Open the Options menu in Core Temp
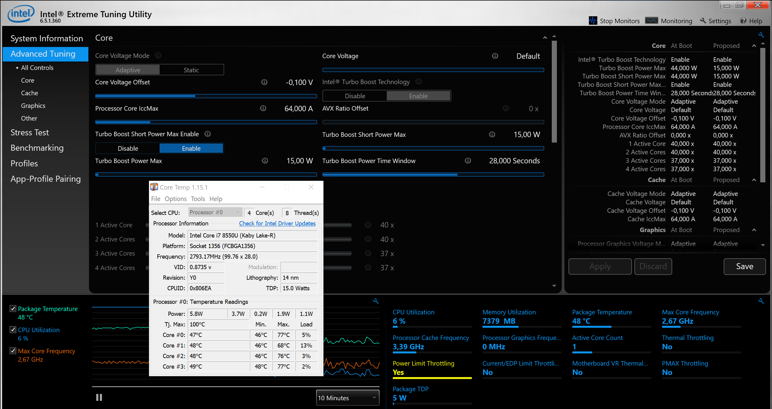The width and height of the screenshot is (772, 409). click(x=176, y=199)
